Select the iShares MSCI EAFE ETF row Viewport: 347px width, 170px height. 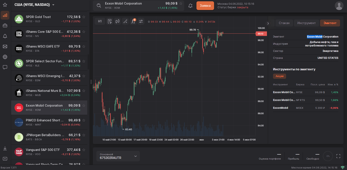(x=49, y=48)
